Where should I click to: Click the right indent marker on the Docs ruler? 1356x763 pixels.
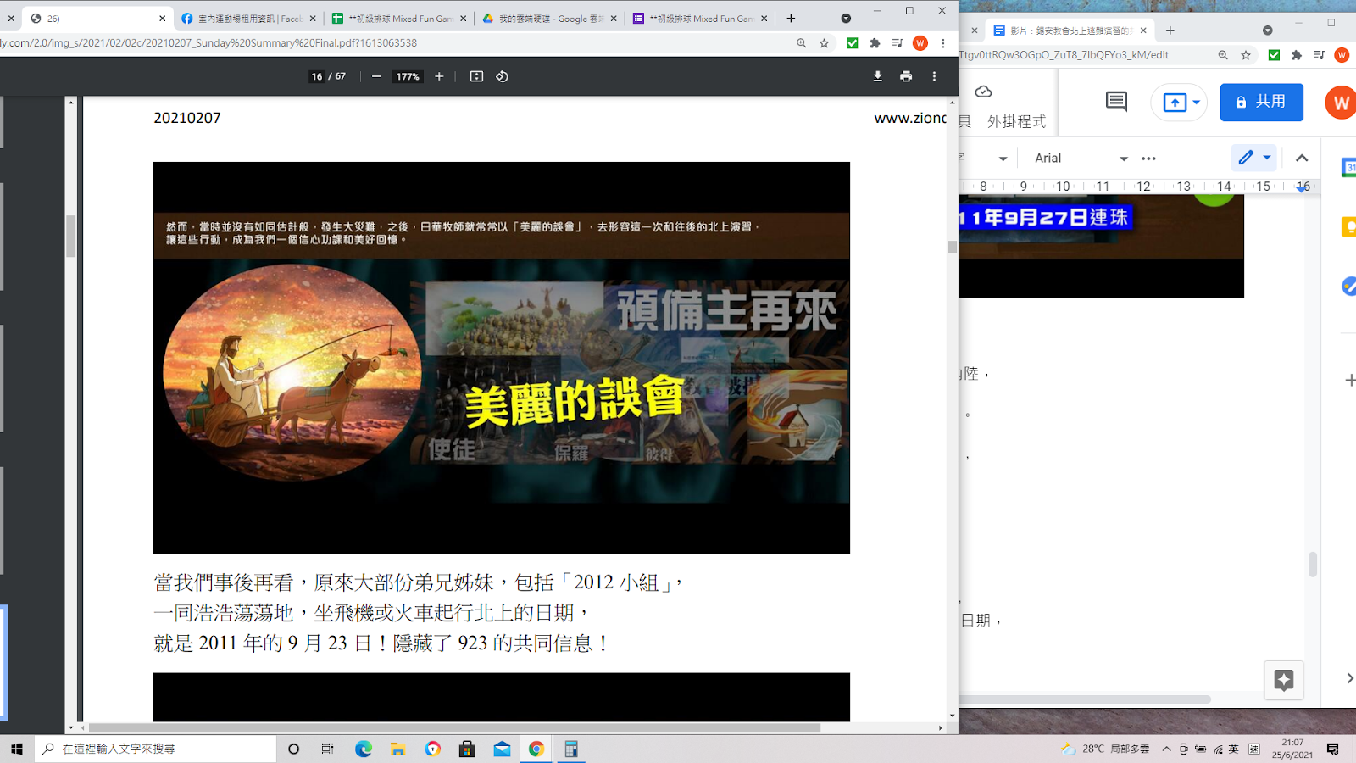1303,187
